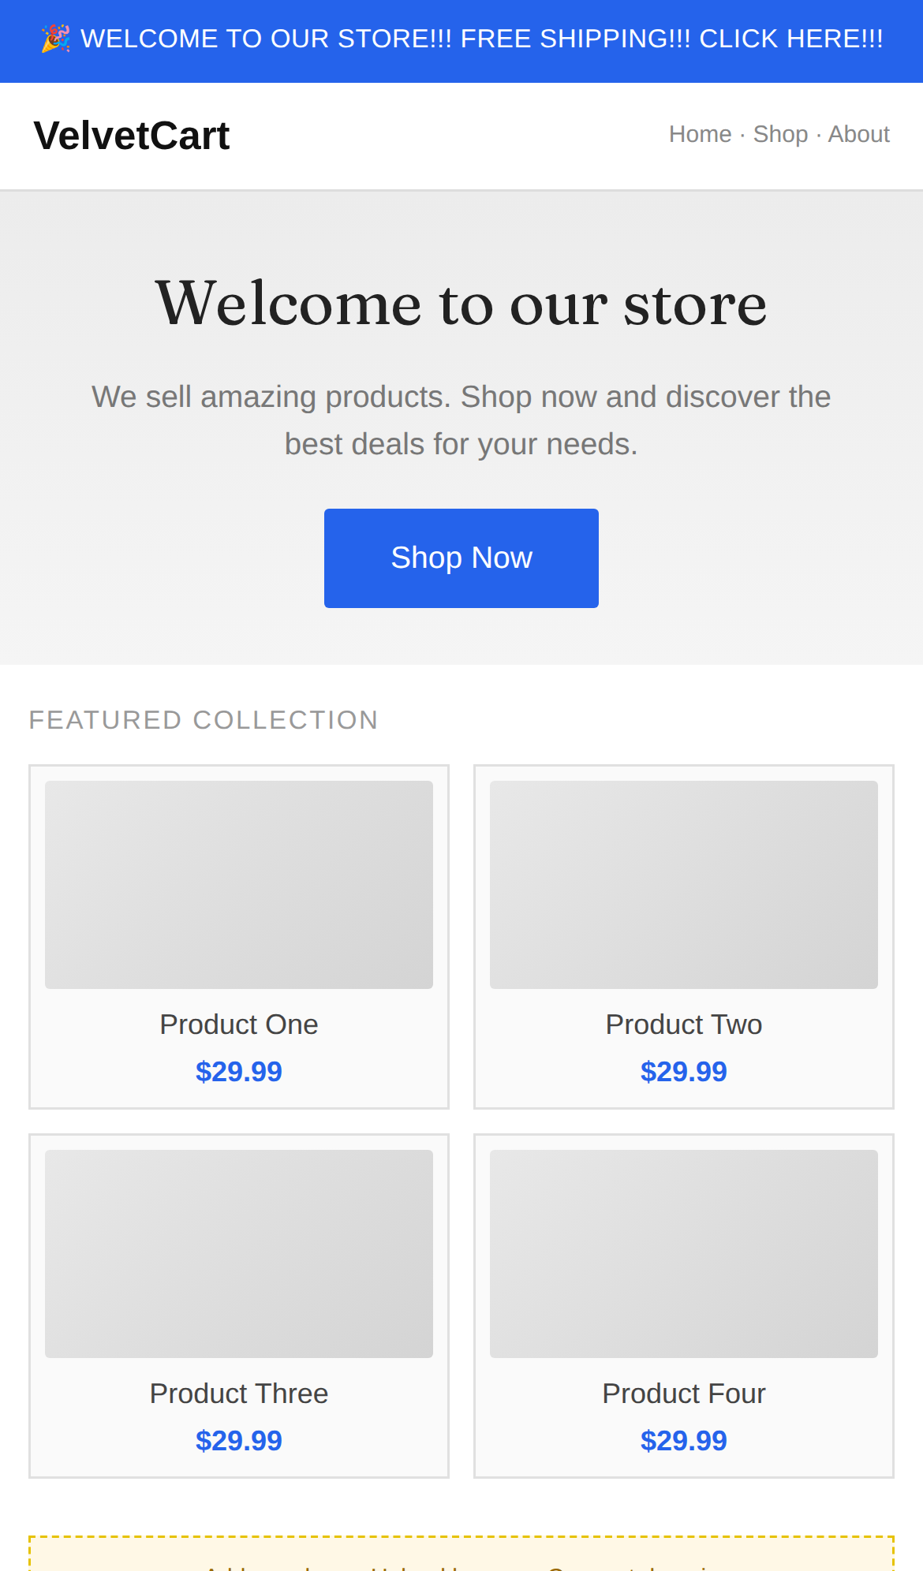Image resolution: width=923 pixels, height=1571 pixels.
Task: Open the VelvetCart logo homepage link
Action: (x=132, y=136)
